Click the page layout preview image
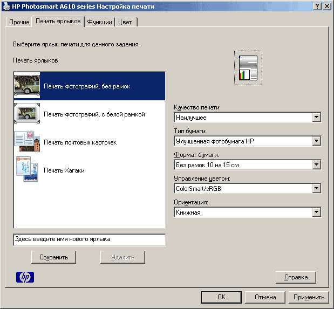 [248, 68]
